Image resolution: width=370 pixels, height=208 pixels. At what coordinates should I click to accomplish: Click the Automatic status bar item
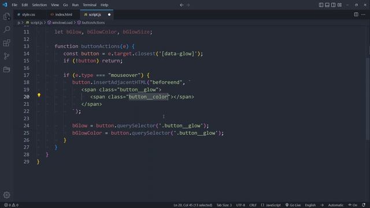point(336,205)
